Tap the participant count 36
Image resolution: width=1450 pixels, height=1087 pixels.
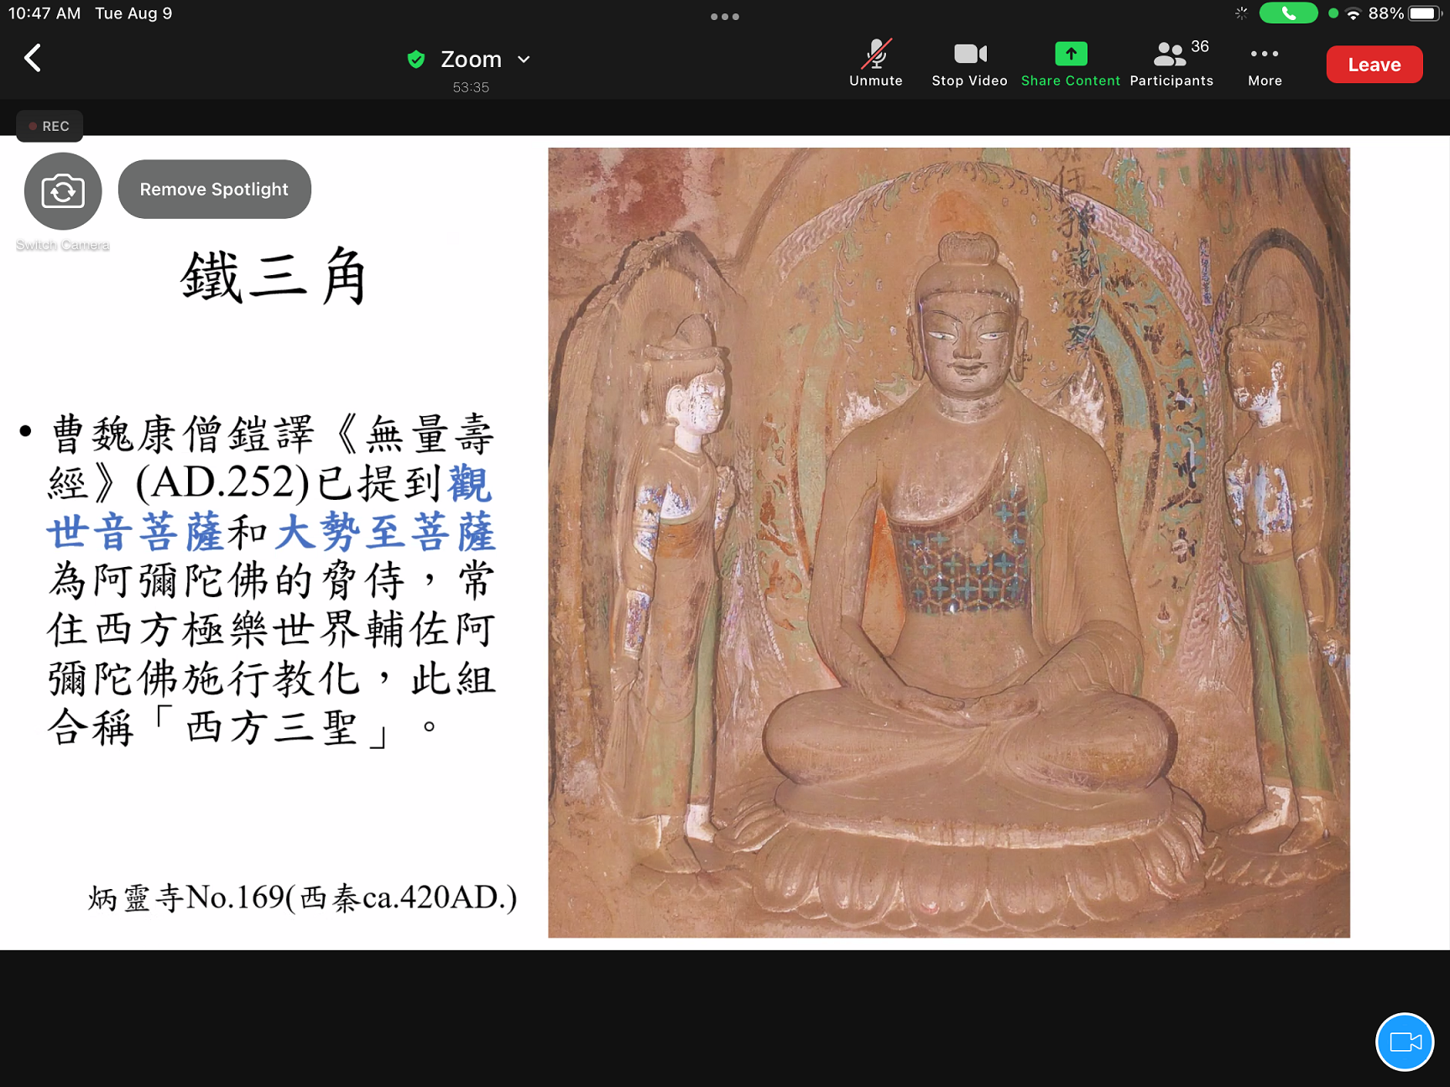tap(1200, 47)
